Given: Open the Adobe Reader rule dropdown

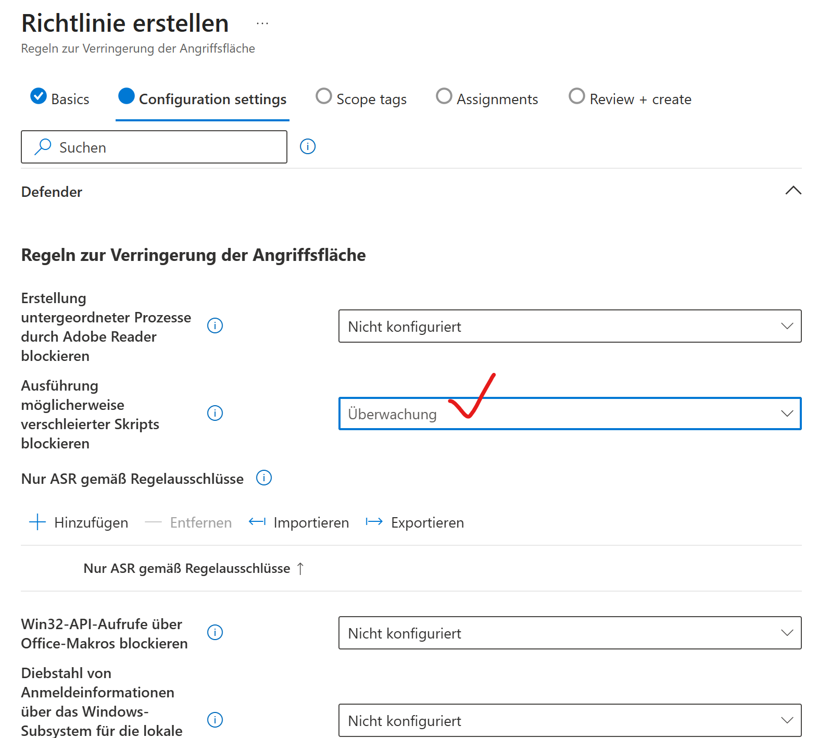Looking at the screenshot, I should [570, 326].
